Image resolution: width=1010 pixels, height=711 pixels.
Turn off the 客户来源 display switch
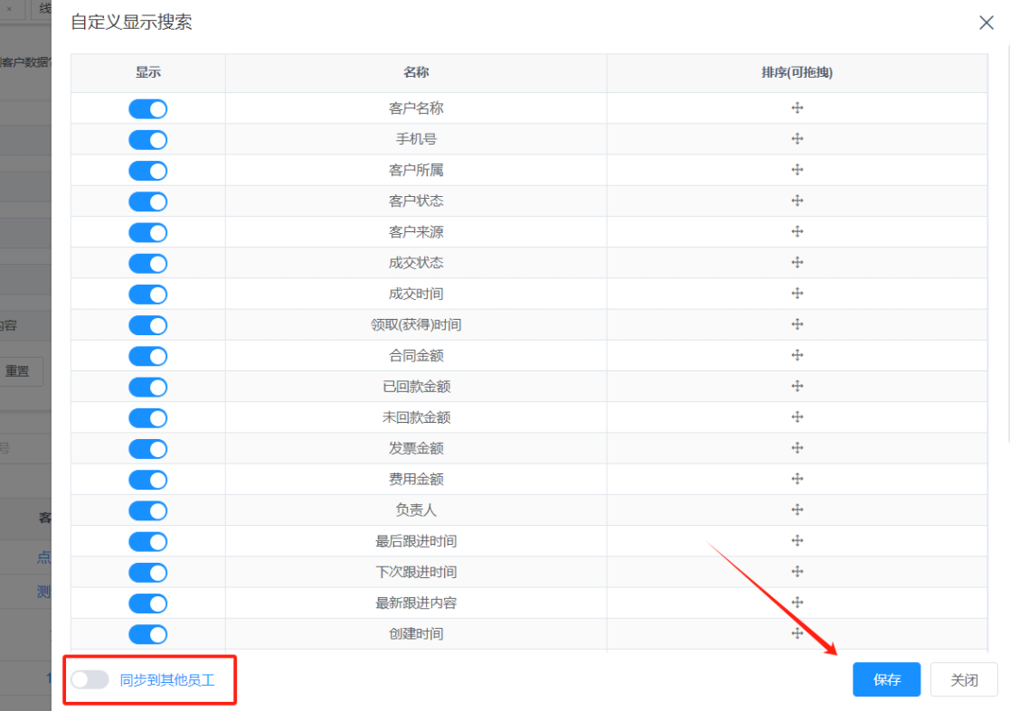pyautogui.click(x=147, y=232)
